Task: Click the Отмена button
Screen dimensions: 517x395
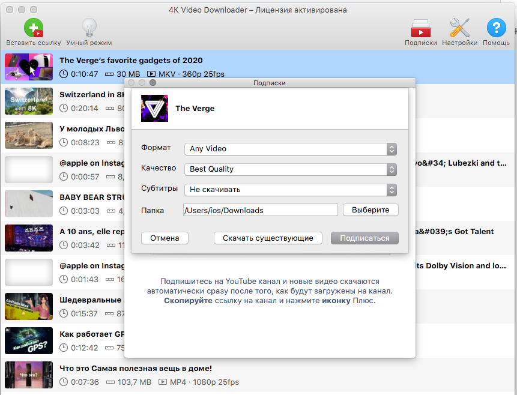Action: pyautogui.click(x=165, y=238)
